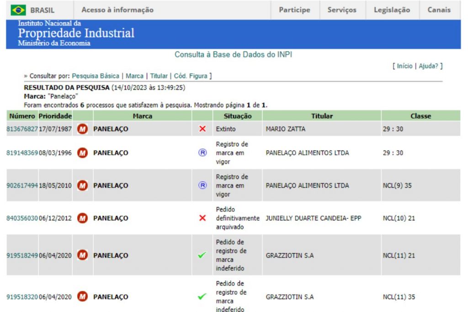
Task: Open process number 813676827
Action: (x=22, y=129)
